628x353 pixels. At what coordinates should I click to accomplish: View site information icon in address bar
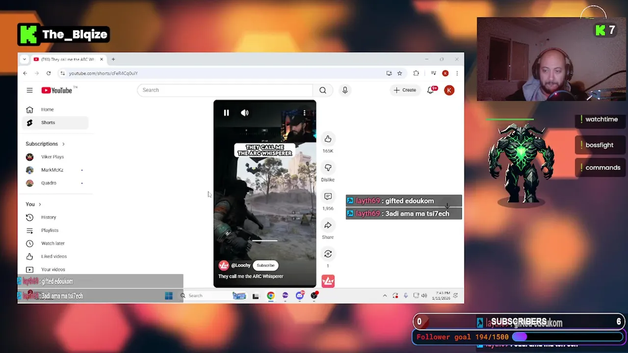[63, 74]
